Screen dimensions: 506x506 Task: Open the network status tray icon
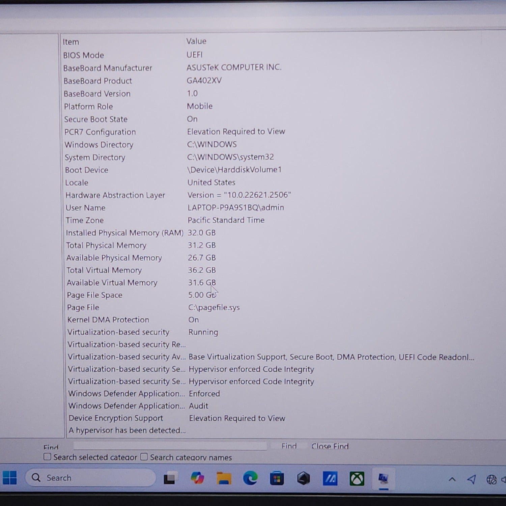[x=491, y=479]
